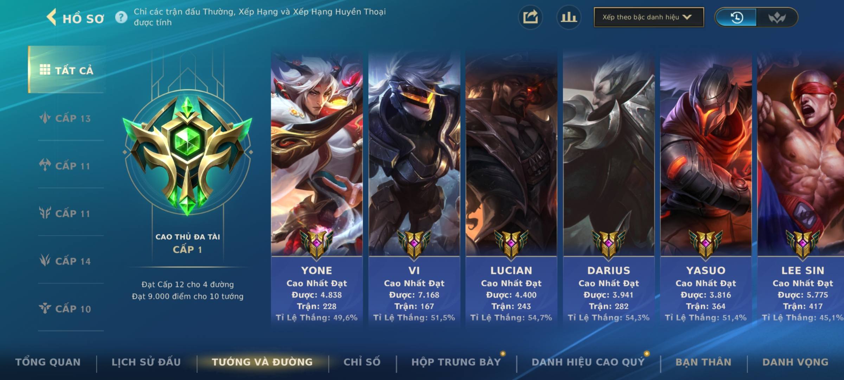Tap the mastery badge under Vi

(414, 243)
